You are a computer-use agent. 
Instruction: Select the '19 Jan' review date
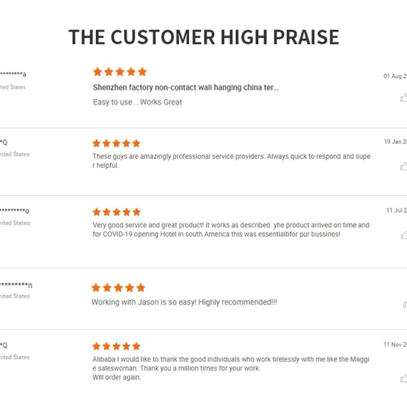pos(395,142)
